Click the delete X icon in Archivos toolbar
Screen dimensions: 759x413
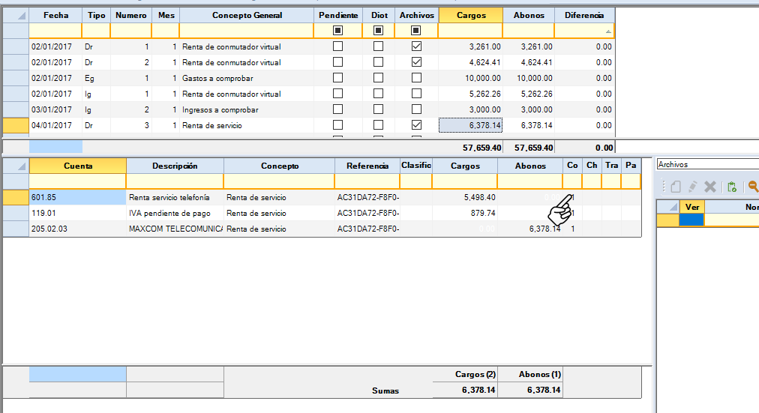click(x=710, y=187)
